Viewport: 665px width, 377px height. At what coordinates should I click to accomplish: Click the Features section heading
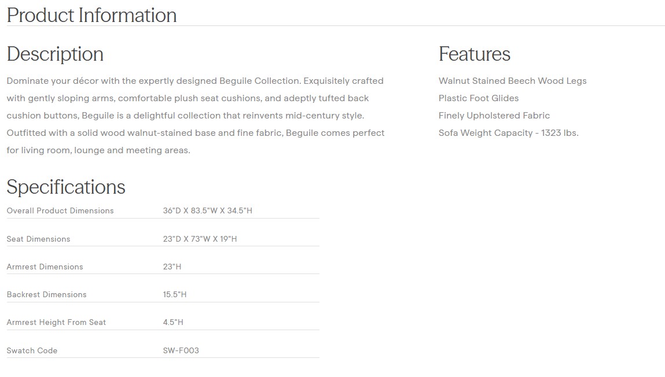(x=474, y=54)
